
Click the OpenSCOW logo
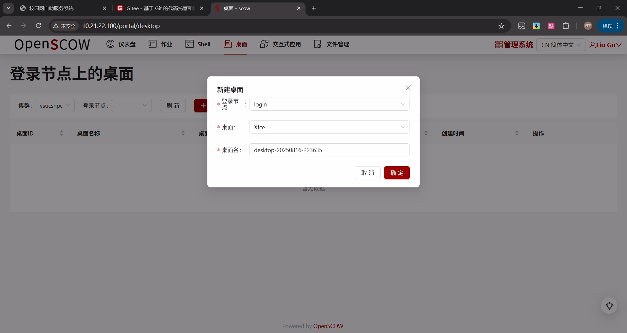pos(52,45)
